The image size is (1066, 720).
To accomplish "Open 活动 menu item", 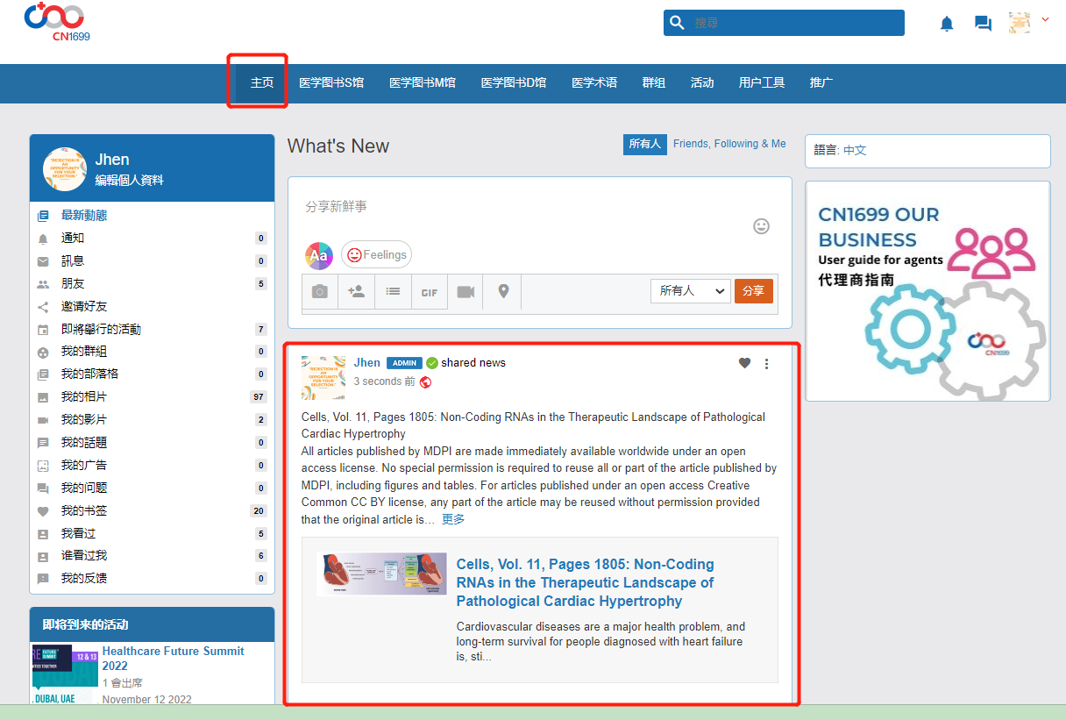I will (702, 82).
